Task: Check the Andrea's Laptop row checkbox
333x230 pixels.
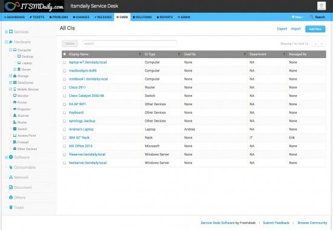Action: (x=65, y=130)
